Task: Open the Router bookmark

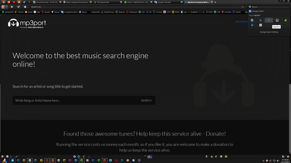Action: tap(55, 12)
